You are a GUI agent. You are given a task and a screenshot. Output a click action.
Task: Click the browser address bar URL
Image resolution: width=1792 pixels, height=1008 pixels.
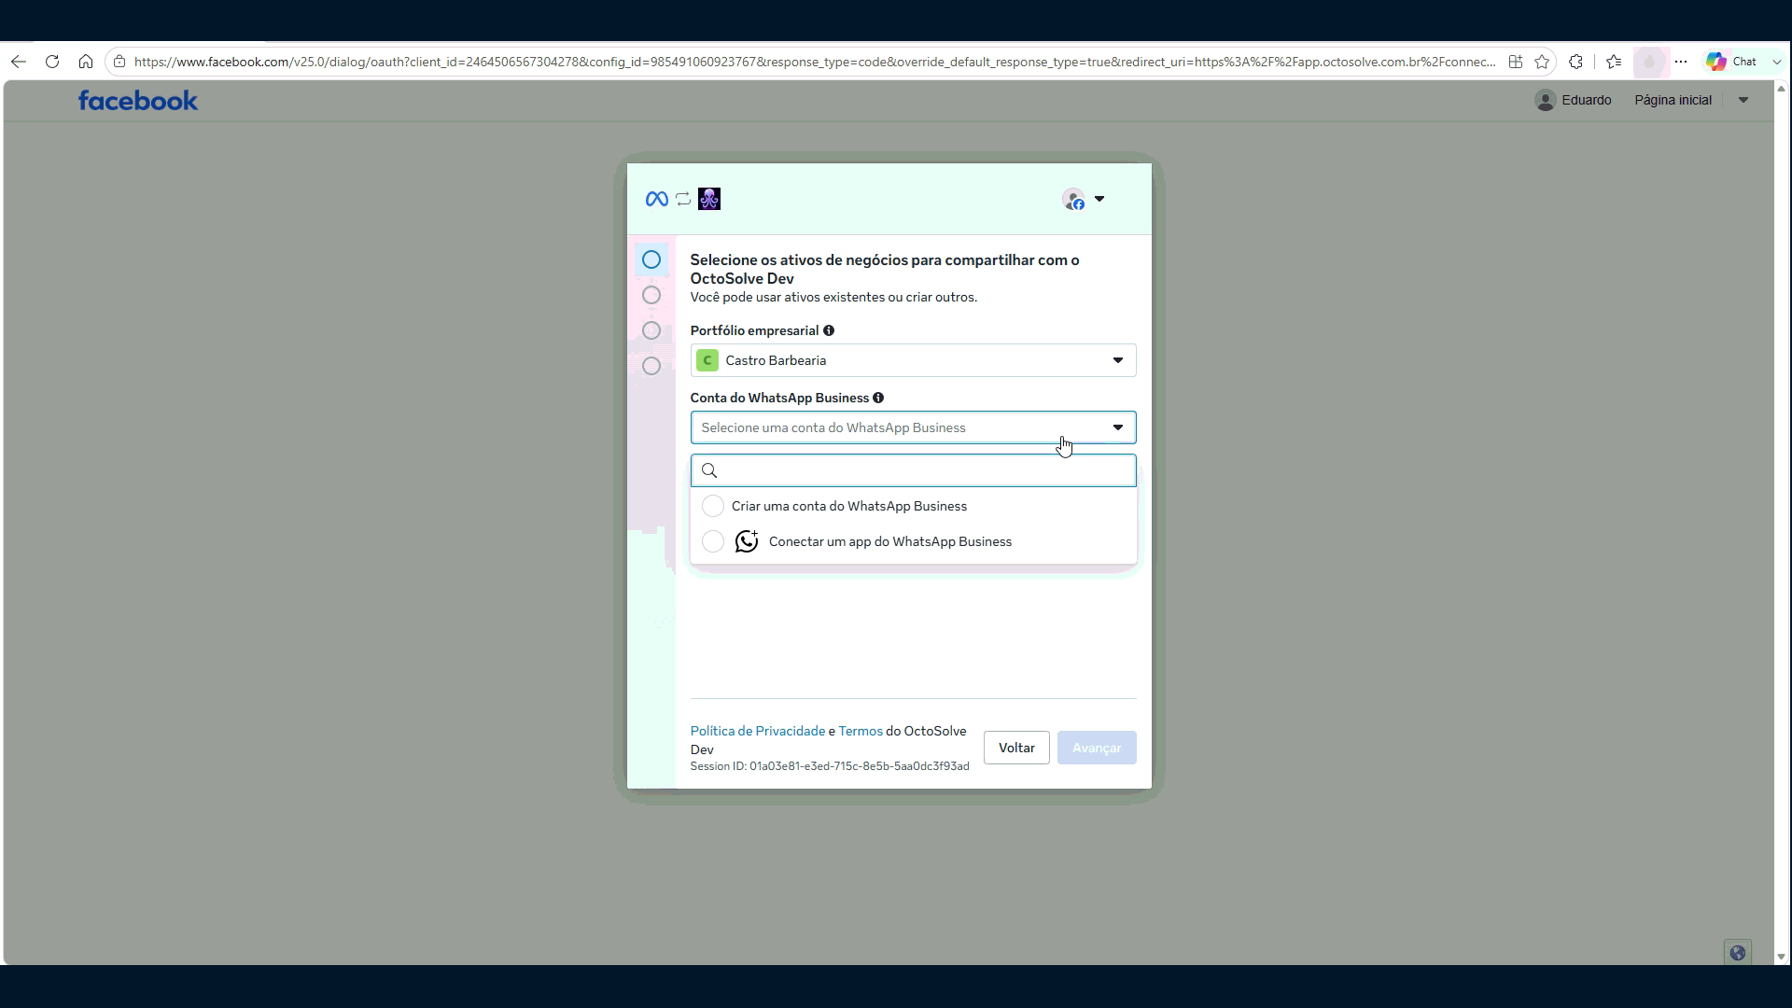click(x=814, y=62)
